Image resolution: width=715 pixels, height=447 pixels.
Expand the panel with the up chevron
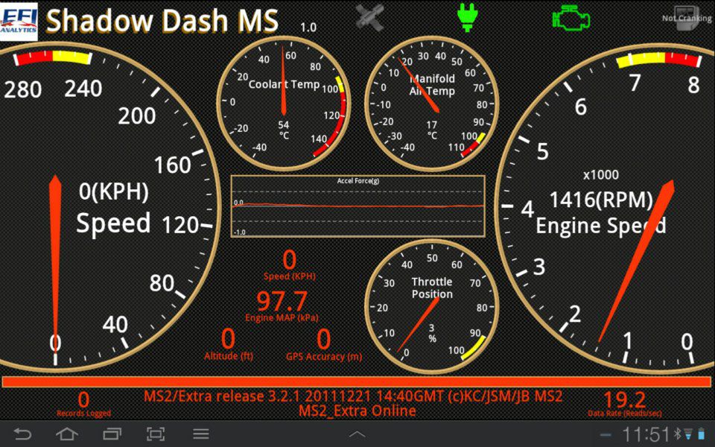point(357,434)
